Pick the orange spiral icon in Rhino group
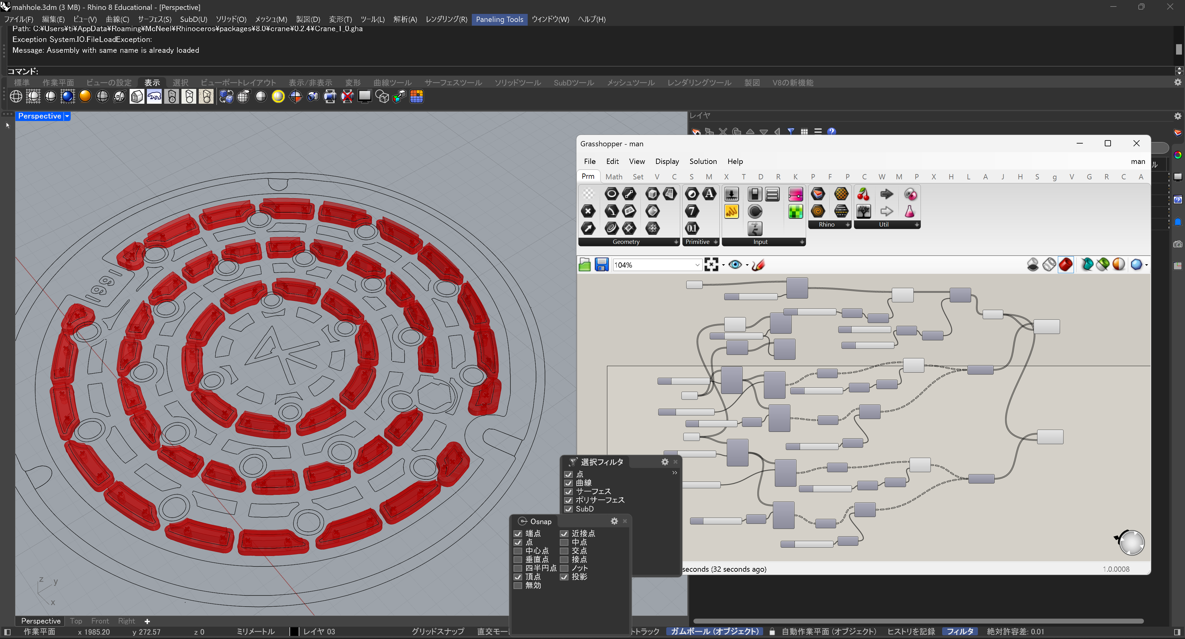Screen dimensions: 1185x639 click(x=818, y=211)
